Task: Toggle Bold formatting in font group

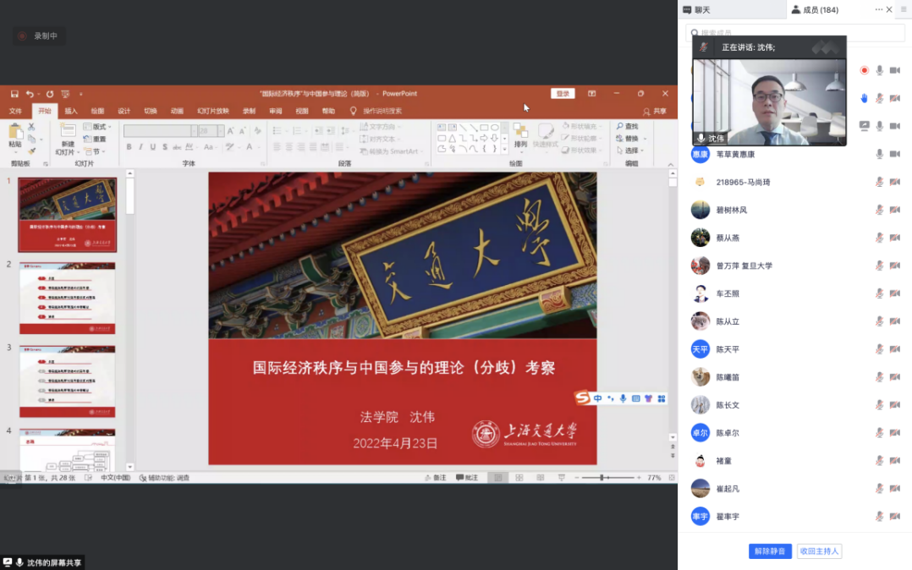Action: click(x=129, y=147)
